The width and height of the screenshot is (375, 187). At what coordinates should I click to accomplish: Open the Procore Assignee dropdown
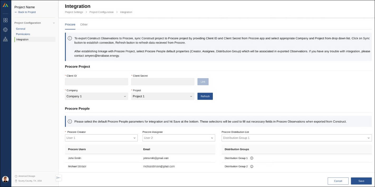coord(179,138)
